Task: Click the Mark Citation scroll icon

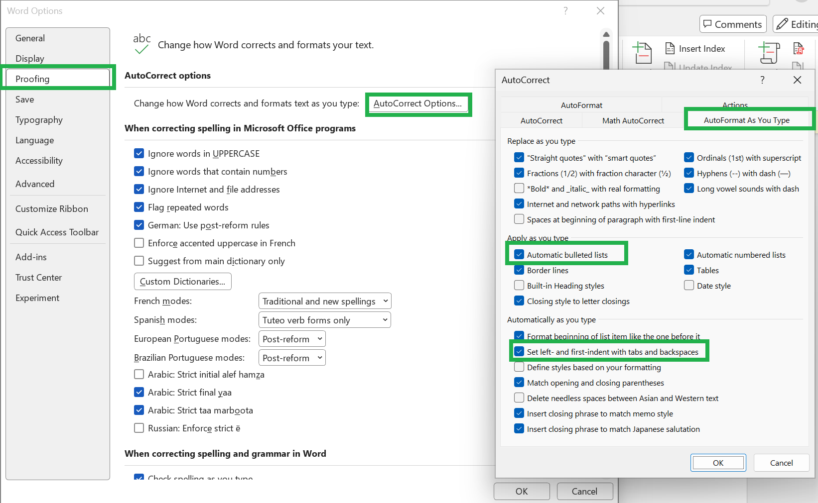Action: coord(769,53)
